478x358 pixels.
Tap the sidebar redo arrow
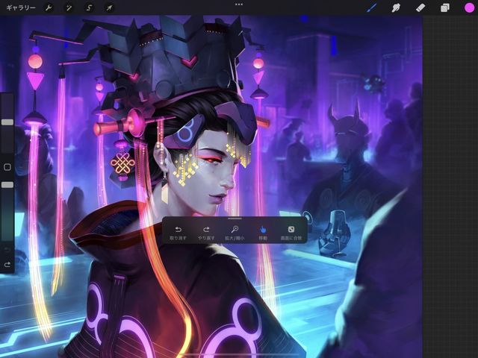pyautogui.click(x=7, y=265)
